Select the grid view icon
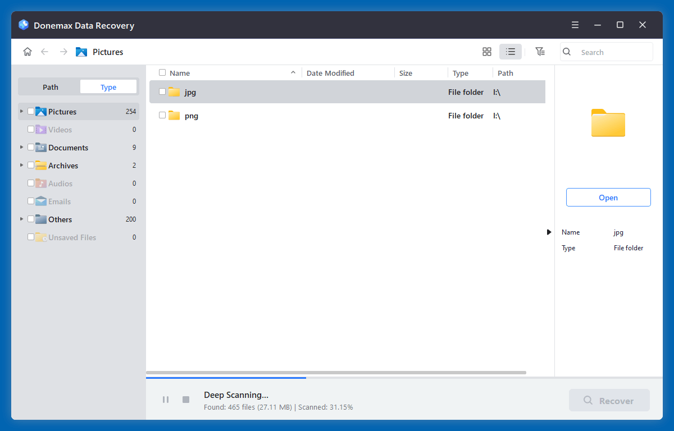Viewport: 674px width, 431px height. click(486, 51)
